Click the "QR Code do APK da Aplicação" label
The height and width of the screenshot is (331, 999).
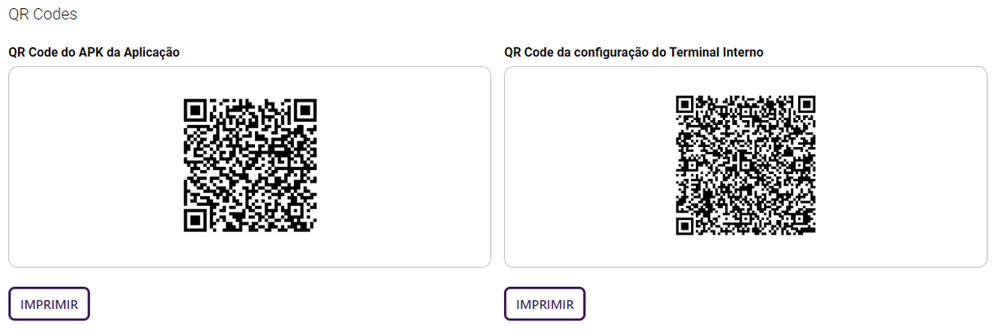[x=94, y=52]
